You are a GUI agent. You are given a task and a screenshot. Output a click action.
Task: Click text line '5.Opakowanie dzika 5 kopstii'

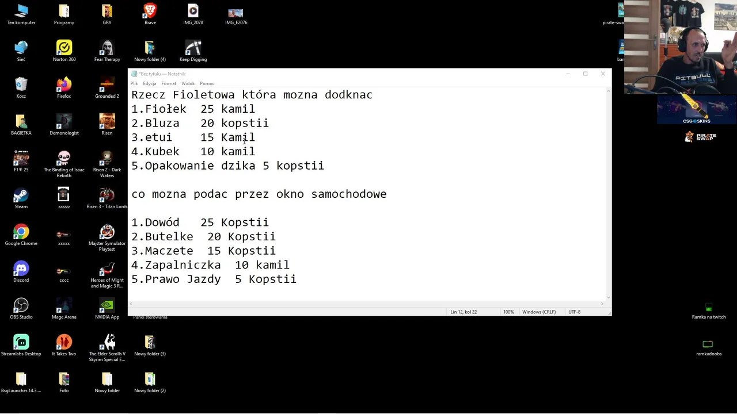click(x=227, y=166)
